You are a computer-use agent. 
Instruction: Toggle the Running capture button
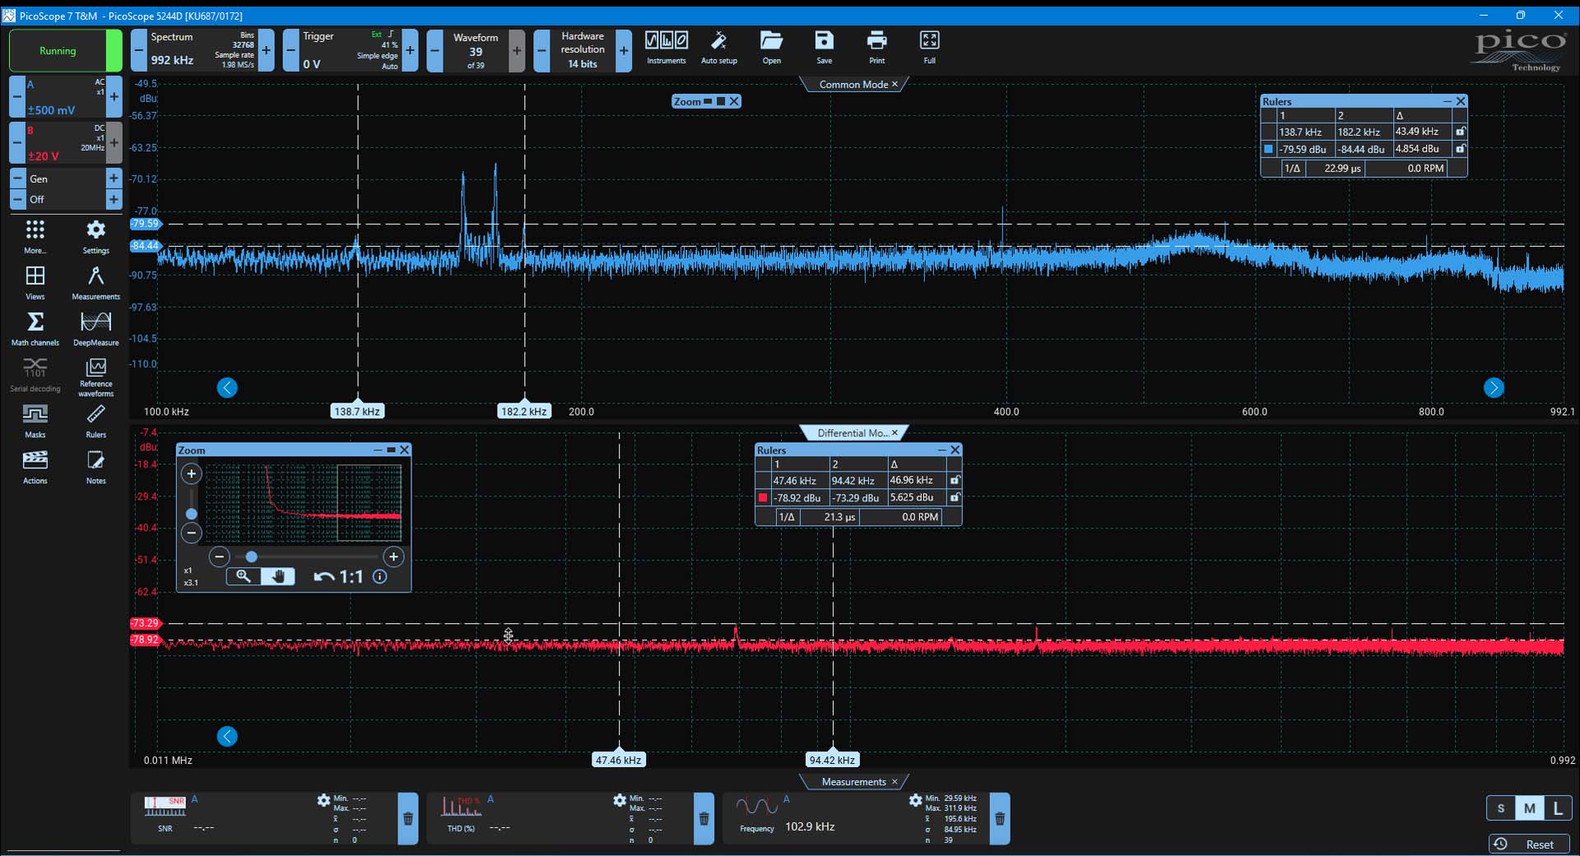click(65, 51)
